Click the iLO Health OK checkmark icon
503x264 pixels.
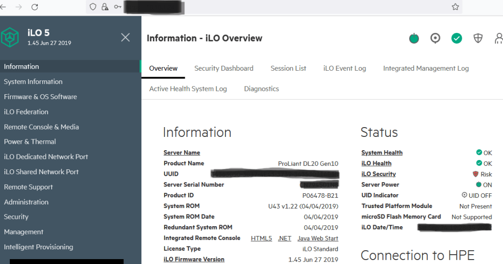(479, 163)
